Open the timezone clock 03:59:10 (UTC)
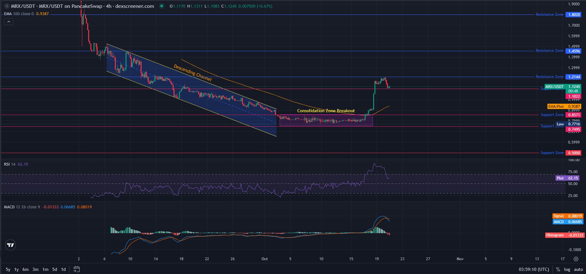Screen dimensions: 586x274 [x=534, y=269]
